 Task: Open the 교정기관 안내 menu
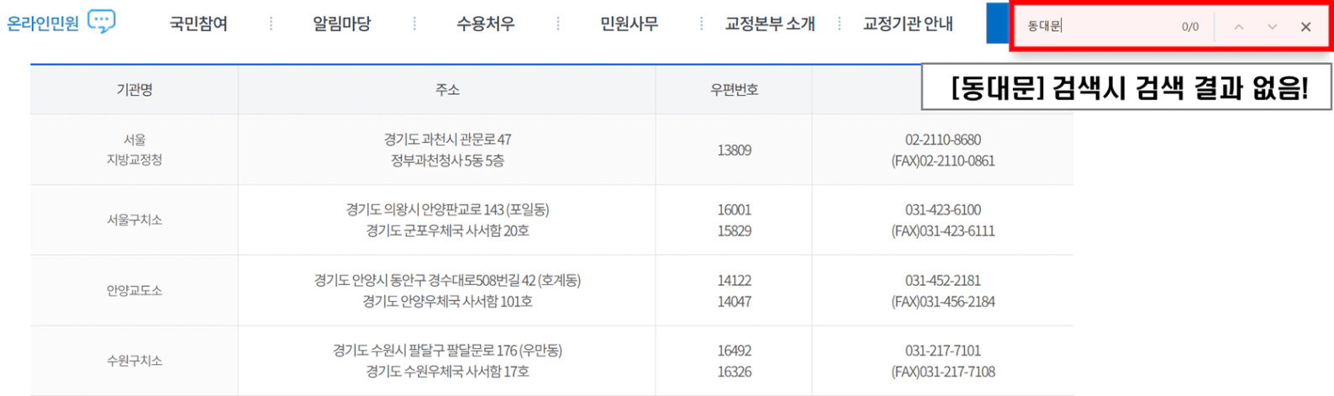pyautogui.click(x=908, y=24)
